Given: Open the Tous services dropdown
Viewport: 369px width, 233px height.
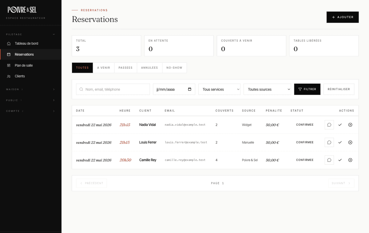Looking at the screenshot, I should tap(219, 89).
